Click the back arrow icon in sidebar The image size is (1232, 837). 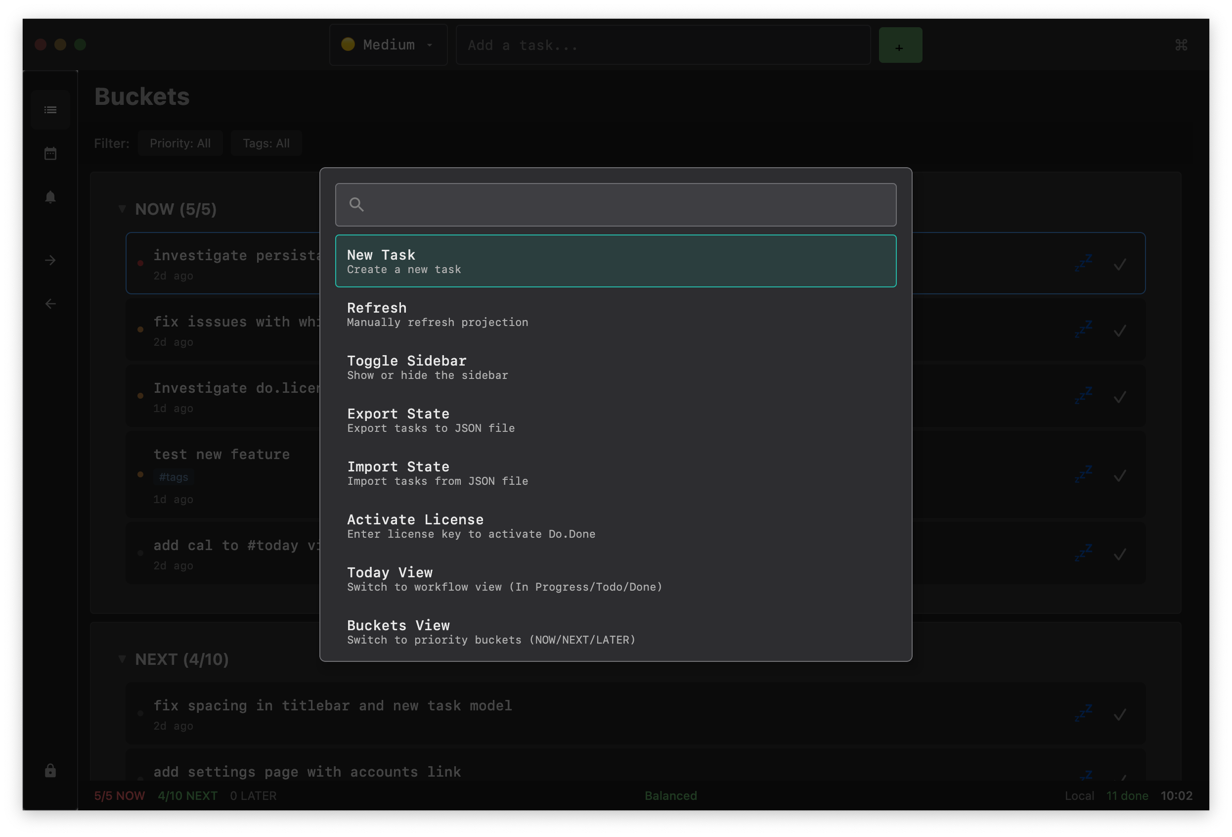click(x=50, y=303)
